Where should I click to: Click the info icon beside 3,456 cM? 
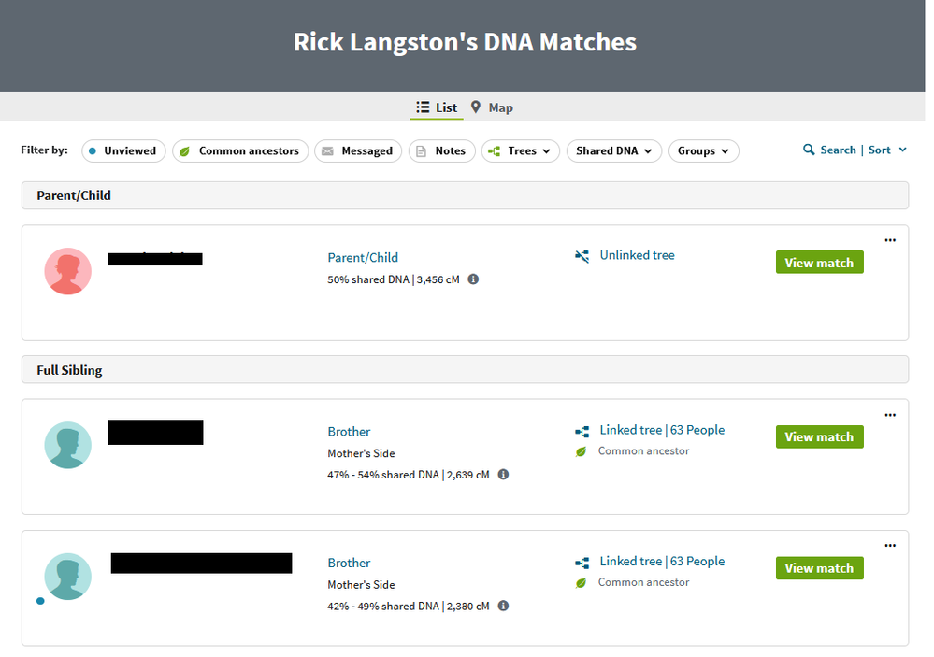tap(473, 279)
